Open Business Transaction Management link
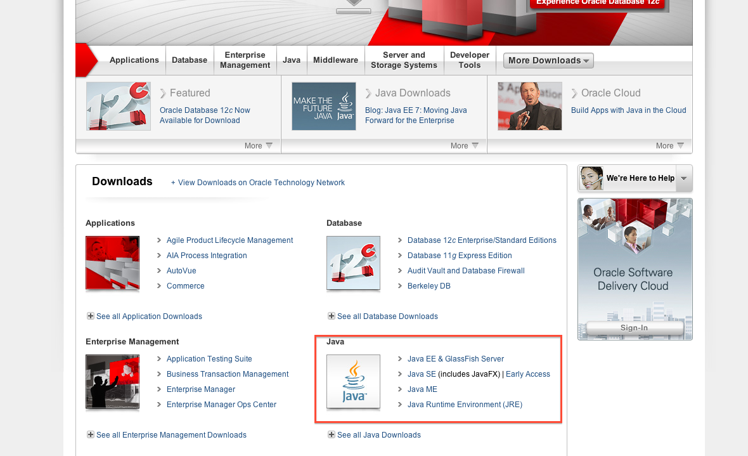 coord(228,374)
